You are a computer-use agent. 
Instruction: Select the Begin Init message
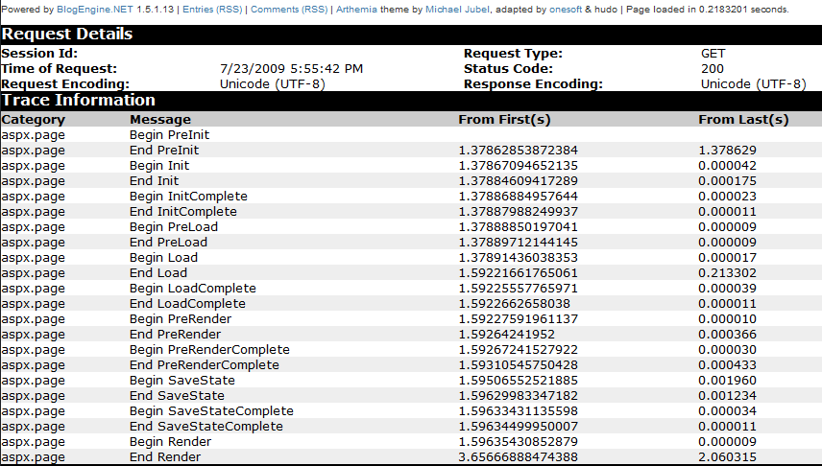(159, 166)
